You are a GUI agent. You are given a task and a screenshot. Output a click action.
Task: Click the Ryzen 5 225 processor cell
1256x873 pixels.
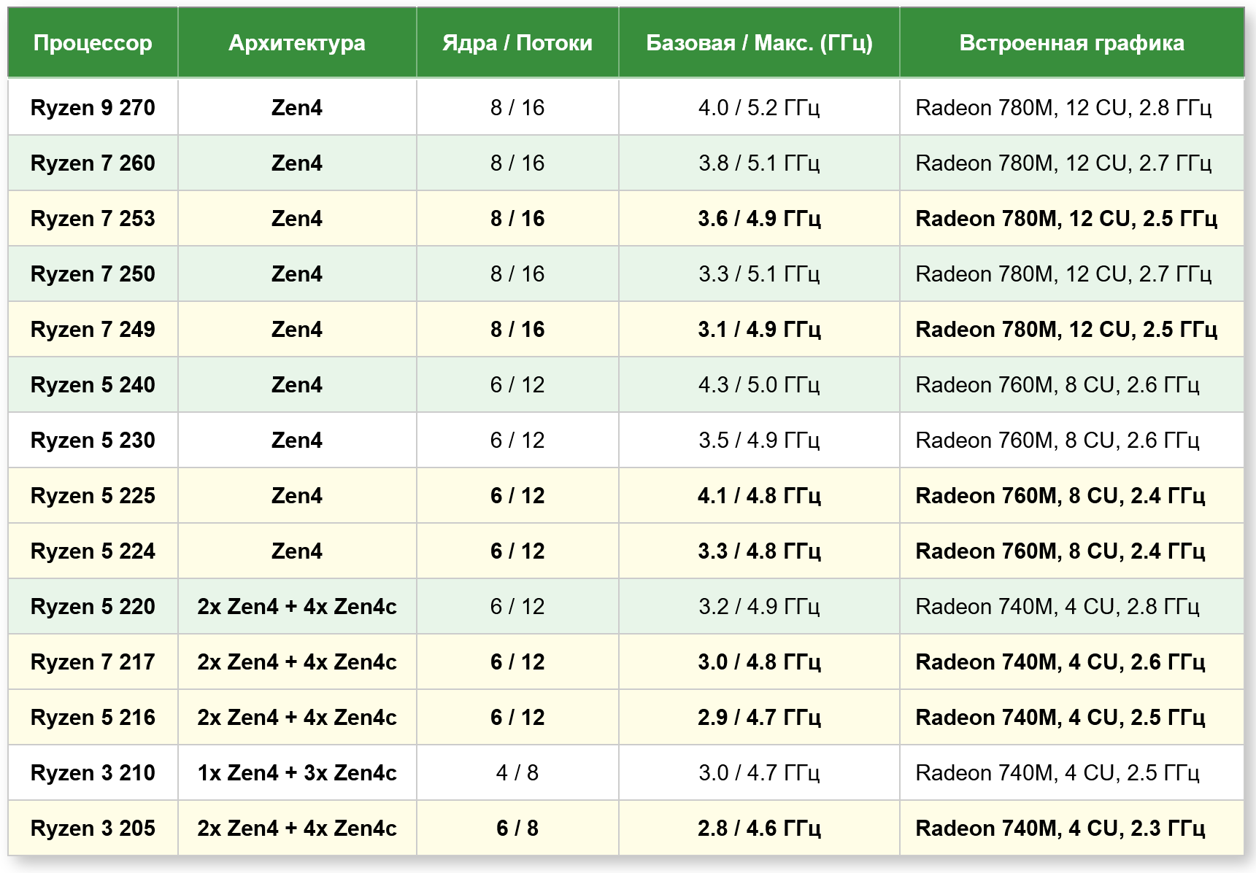pos(93,495)
